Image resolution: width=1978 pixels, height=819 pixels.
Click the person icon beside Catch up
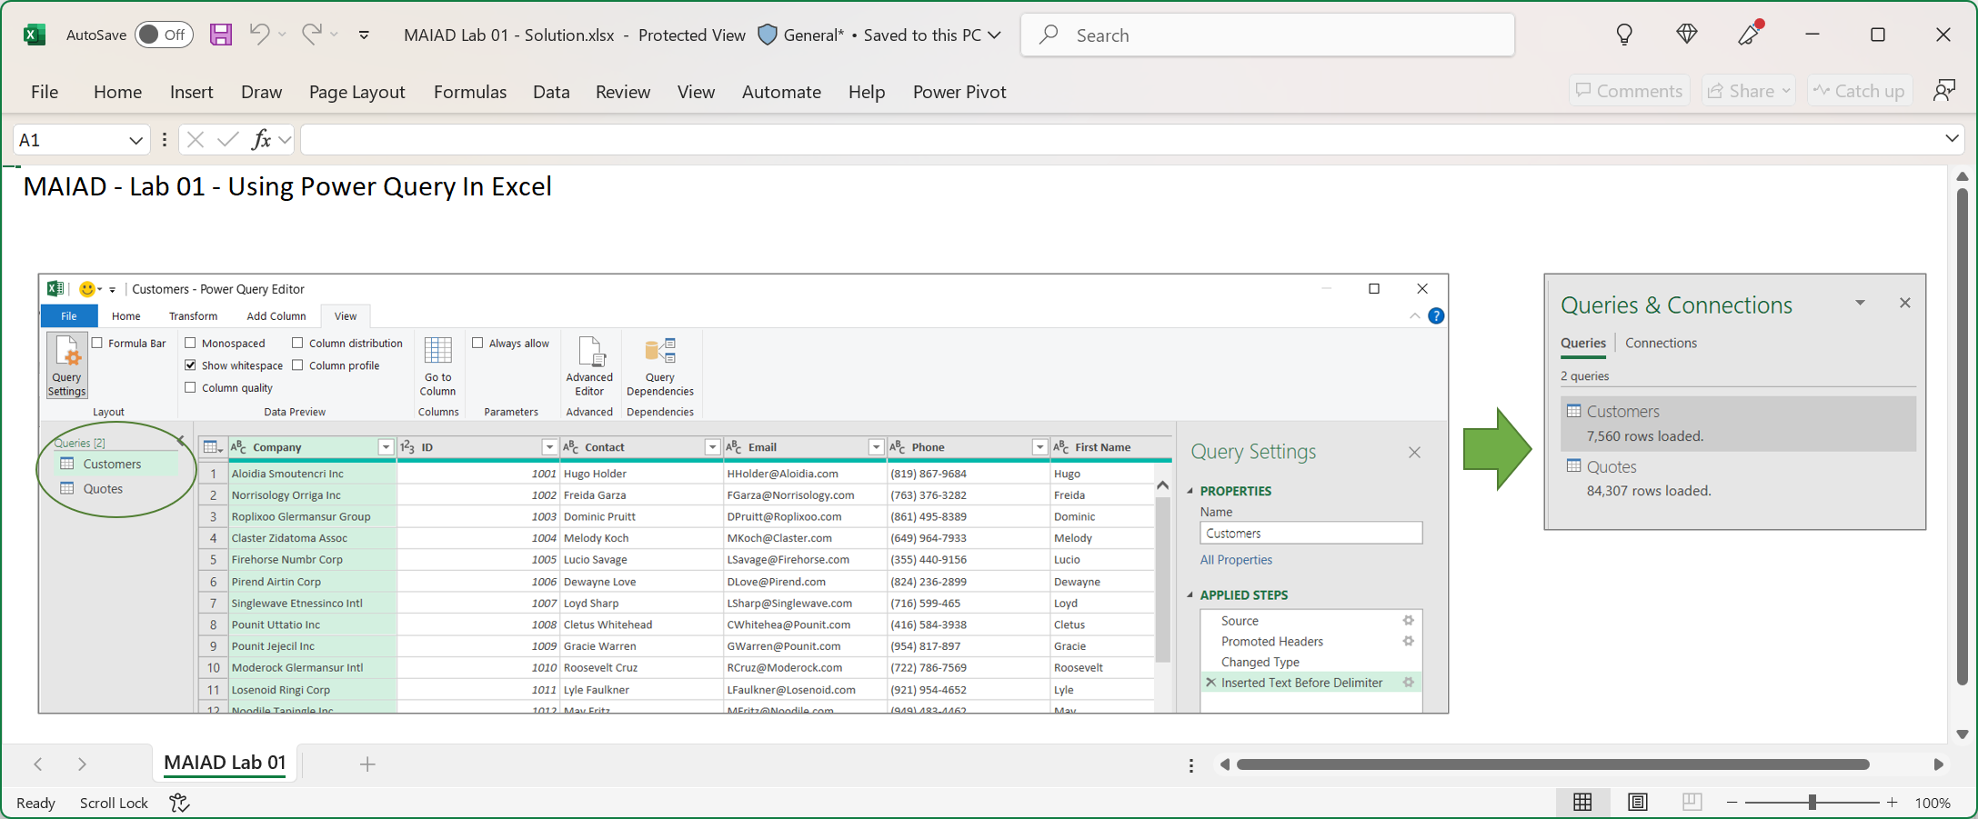click(1944, 91)
